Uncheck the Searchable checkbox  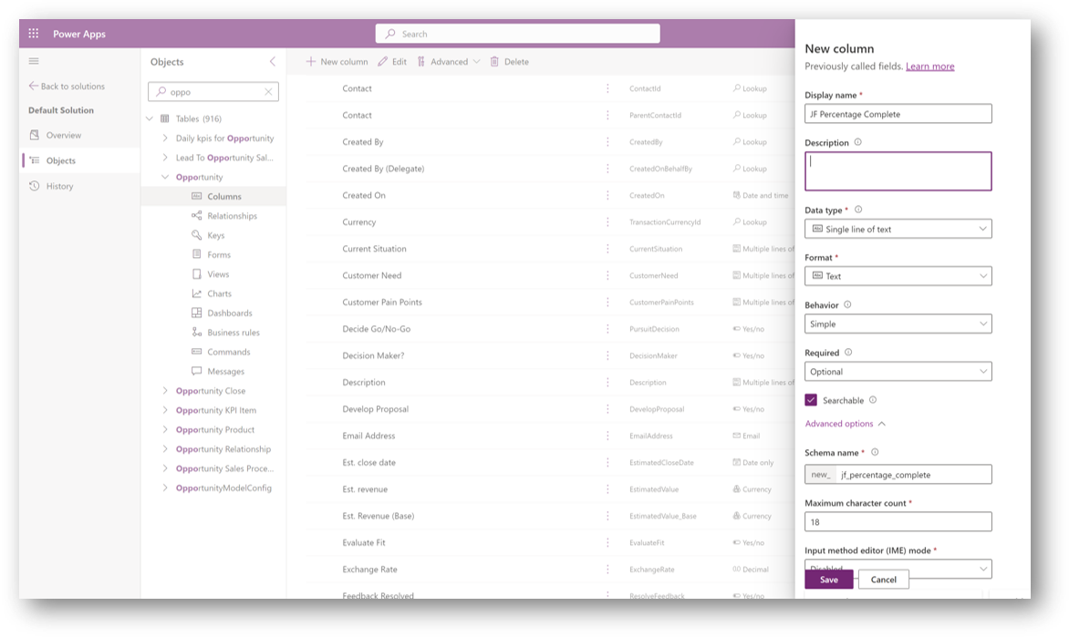click(x=811, y=400)
